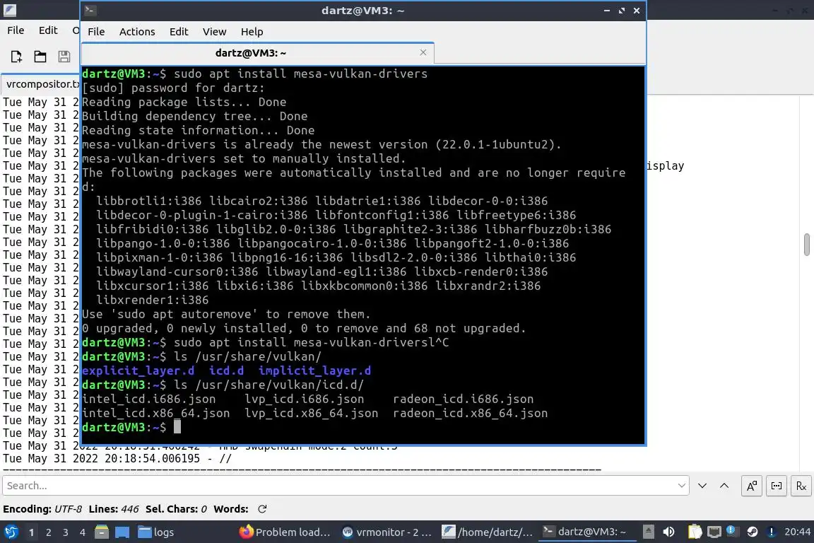Screen dimensions: 814x543
Task: Click the removable media eject tray icon
Action: coord(649,532)
